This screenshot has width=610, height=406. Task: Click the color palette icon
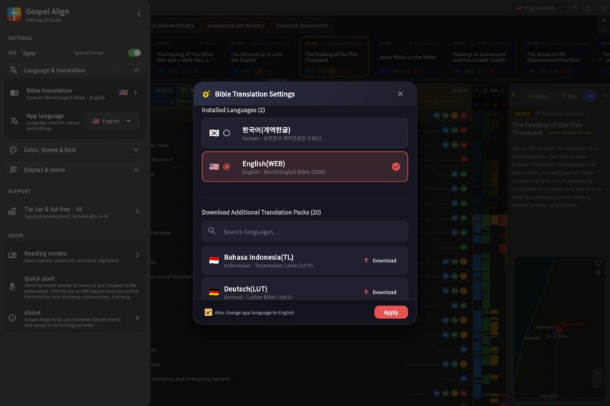tap(13, 150)
